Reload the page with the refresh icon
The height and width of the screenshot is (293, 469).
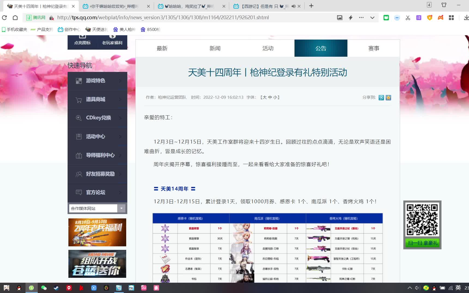coord(4,18)
